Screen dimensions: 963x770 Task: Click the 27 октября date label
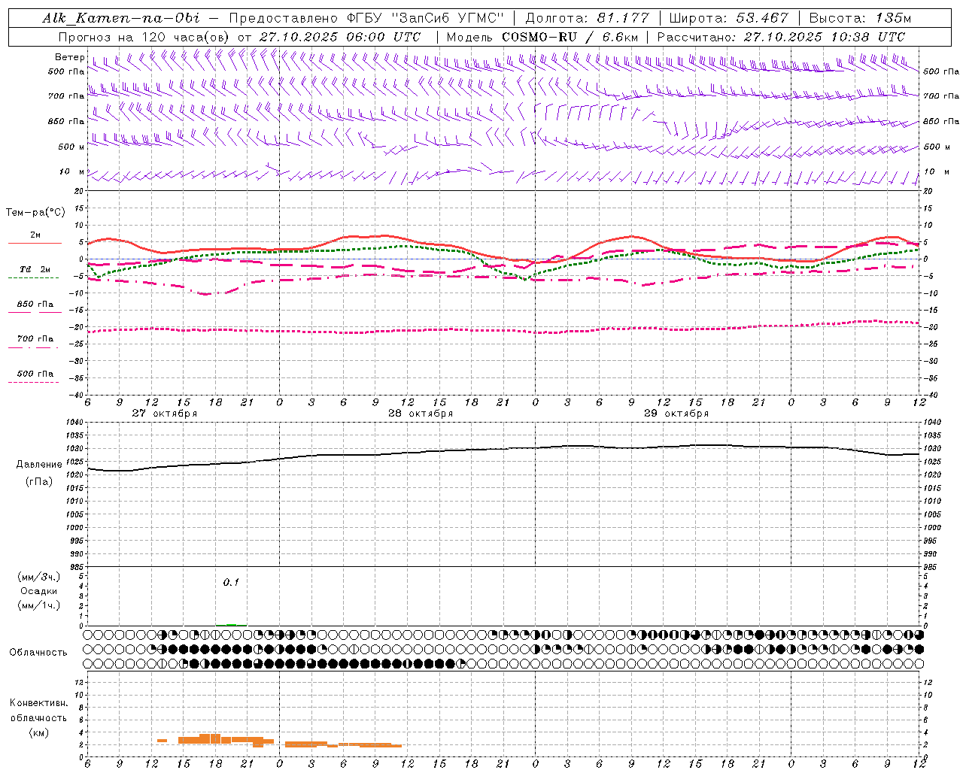[164, 414]
